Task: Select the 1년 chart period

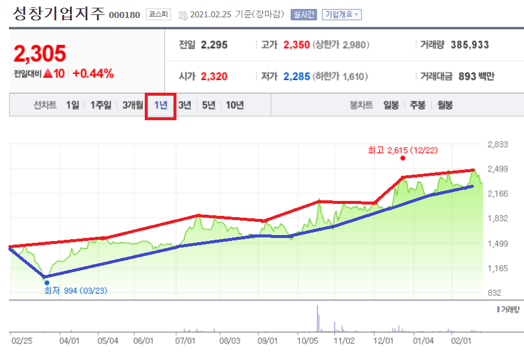Action: [161, 105]
